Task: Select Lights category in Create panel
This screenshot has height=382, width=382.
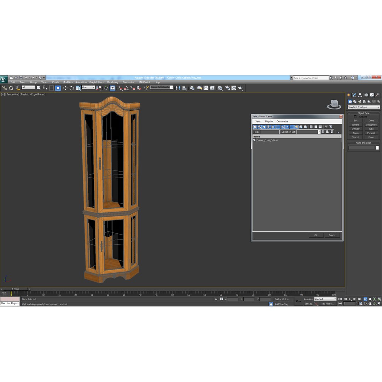Action: tap(359, 102)
